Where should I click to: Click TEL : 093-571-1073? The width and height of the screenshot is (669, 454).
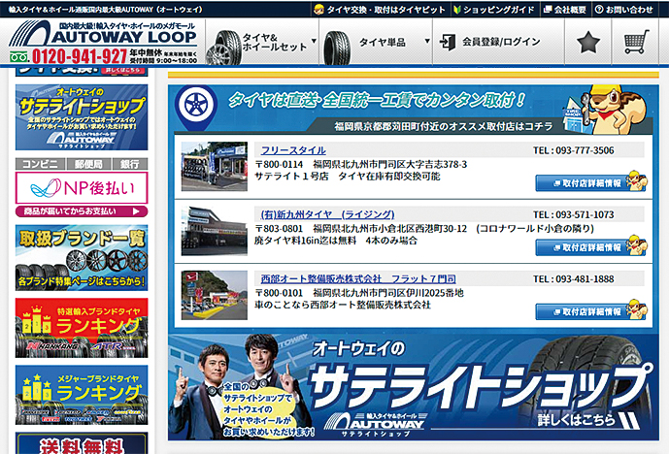(x=573, y=214)
